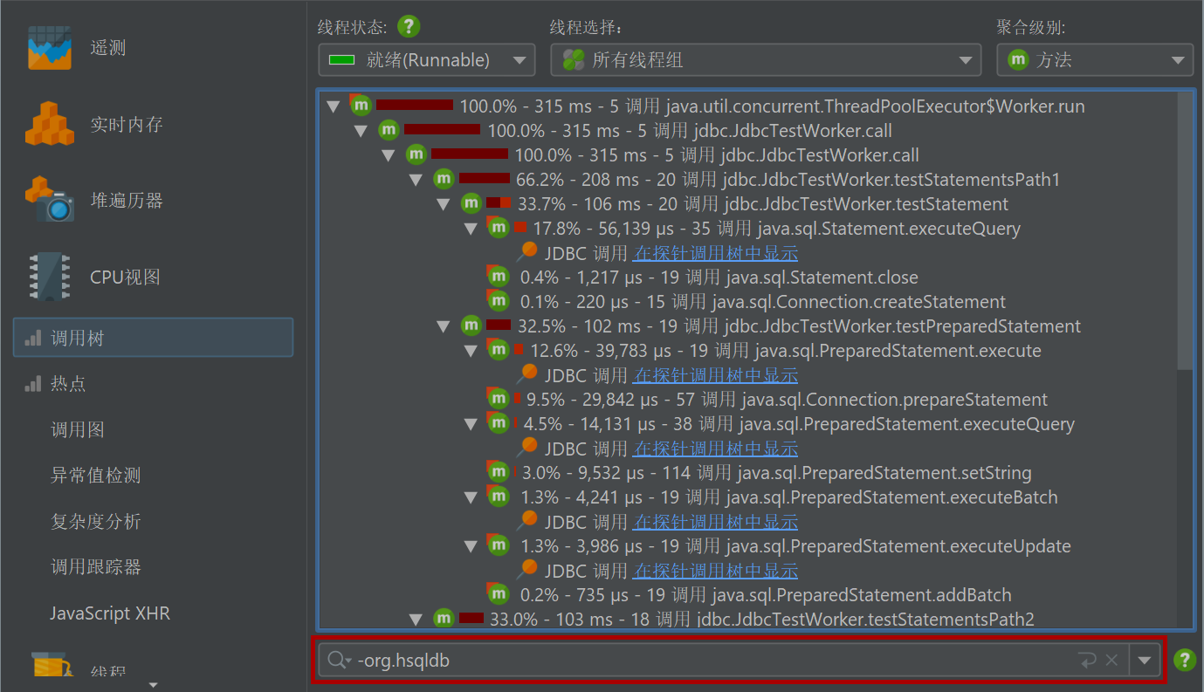Viewport: 1204px width, 692px height.
Task: Click the call tree vertical scrollbar
Action: coord(1185,230)
